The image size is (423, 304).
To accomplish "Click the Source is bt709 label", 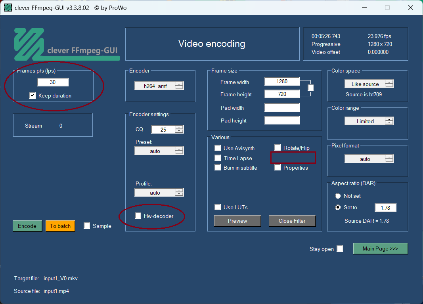I will (x=364, y=94).
